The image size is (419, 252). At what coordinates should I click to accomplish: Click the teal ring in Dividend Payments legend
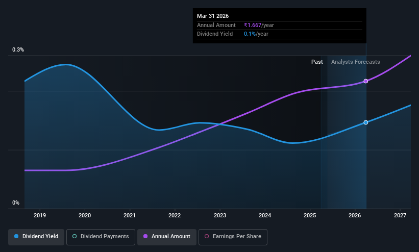coord(75,236)
